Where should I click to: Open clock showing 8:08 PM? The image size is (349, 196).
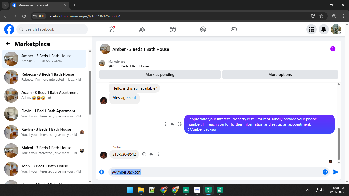pos(336,190)
